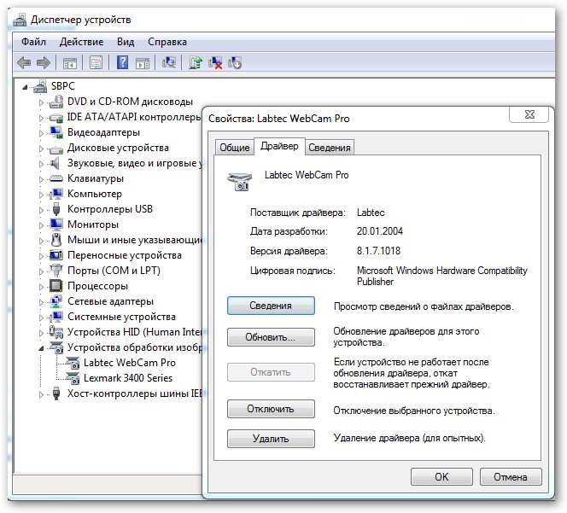Click the Порты (COM и LPT) icon
Viewport: 567px width, 513px height.
(56, 271)
